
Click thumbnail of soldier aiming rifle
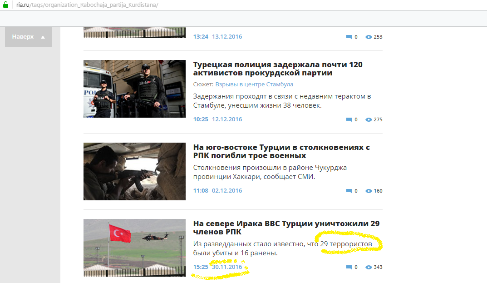(134, 171)
